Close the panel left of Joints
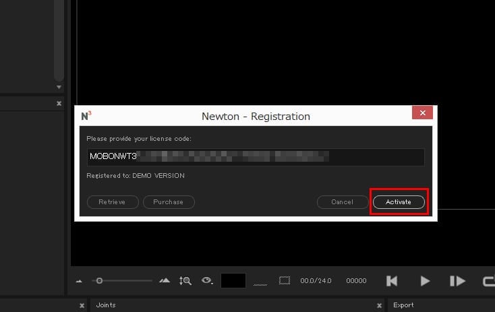 [x=82, y=305]
